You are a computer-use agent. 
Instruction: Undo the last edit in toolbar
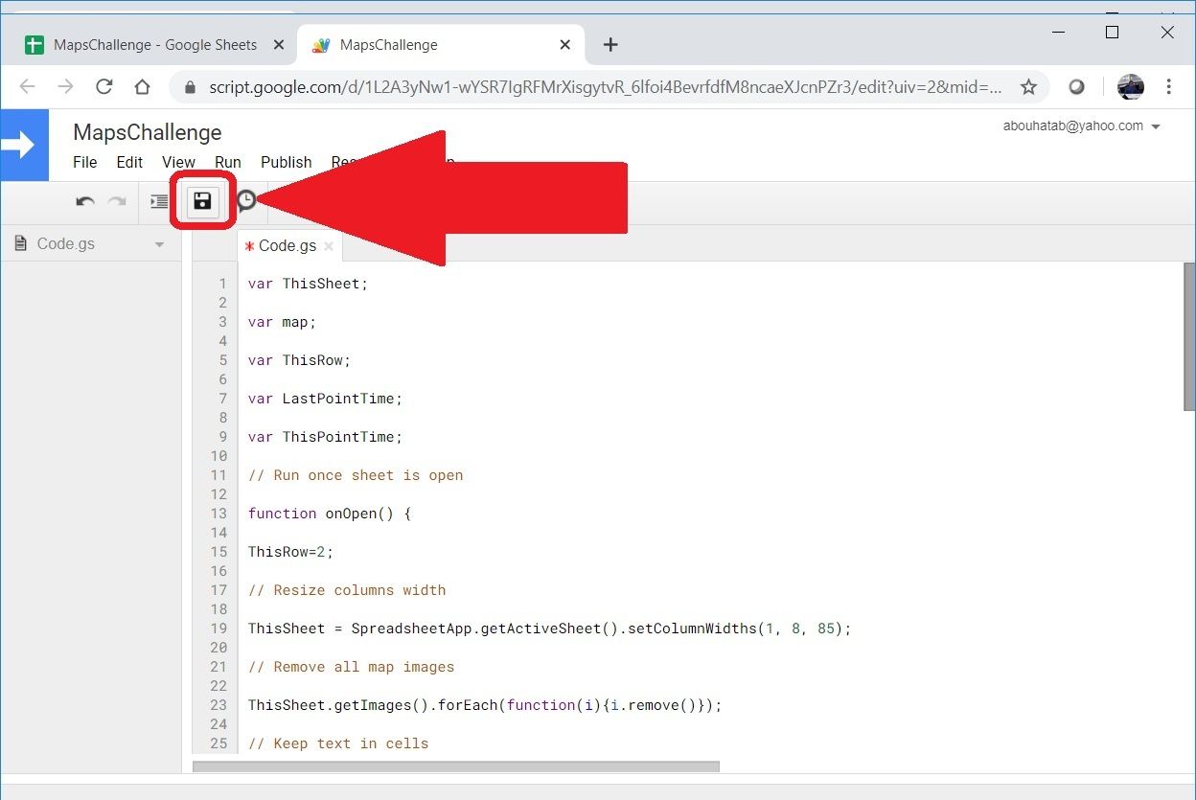(85, 201)
